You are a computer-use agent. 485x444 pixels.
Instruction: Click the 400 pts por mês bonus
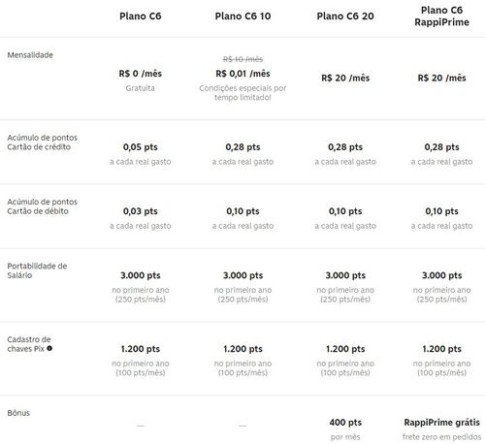[345, 429]
